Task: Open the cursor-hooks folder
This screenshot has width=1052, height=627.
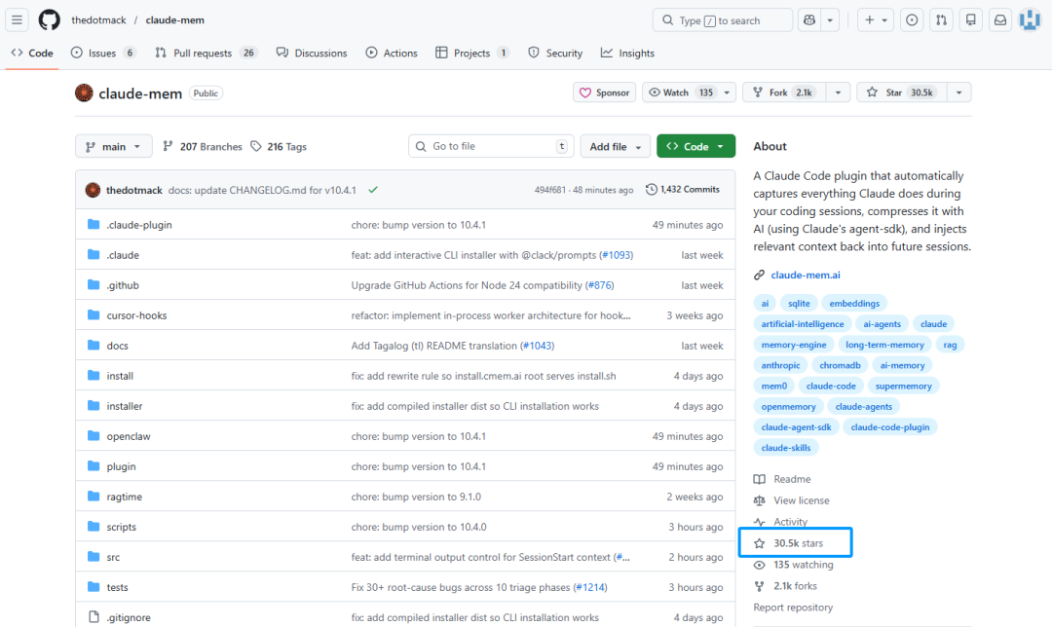Action: click(137, 315)
